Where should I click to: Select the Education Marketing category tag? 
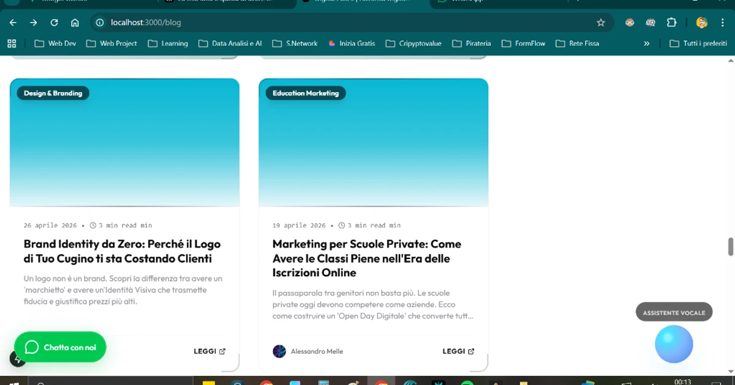tap(305, 93)
